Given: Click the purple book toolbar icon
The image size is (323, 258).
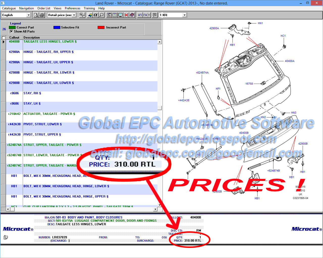Looking at the screenshot, I should pos(132,15).
